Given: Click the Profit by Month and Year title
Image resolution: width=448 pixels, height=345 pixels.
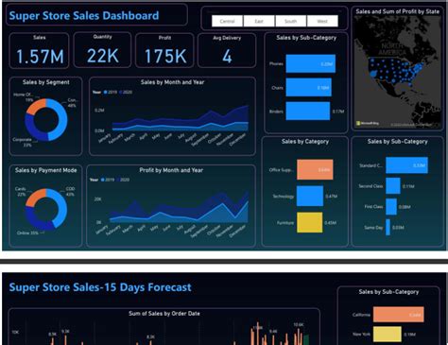Looking at the screenshot, I should (171, 170).
